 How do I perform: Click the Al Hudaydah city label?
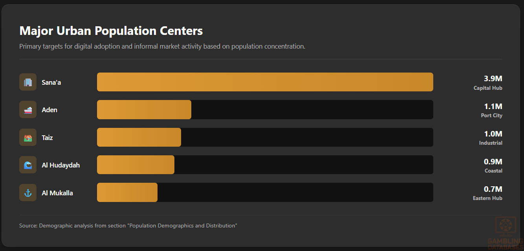pos(61,165)
